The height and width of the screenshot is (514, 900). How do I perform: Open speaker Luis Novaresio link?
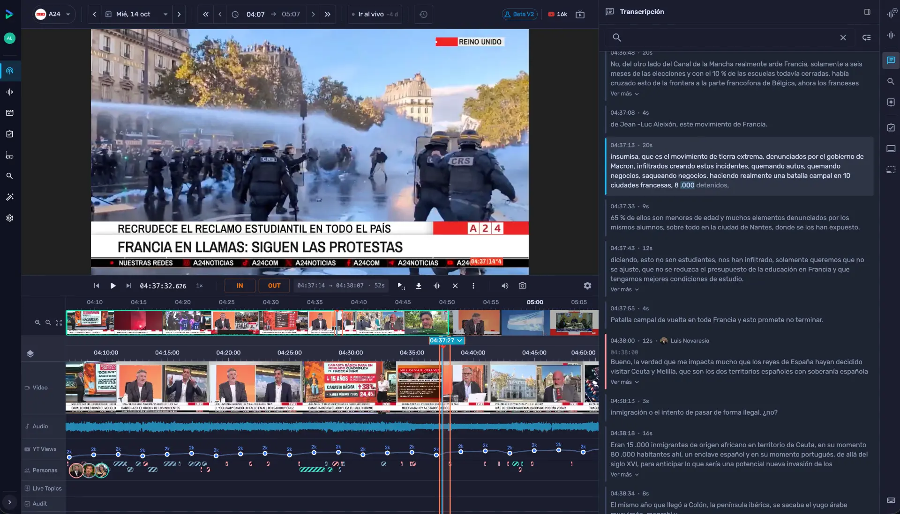690,341
